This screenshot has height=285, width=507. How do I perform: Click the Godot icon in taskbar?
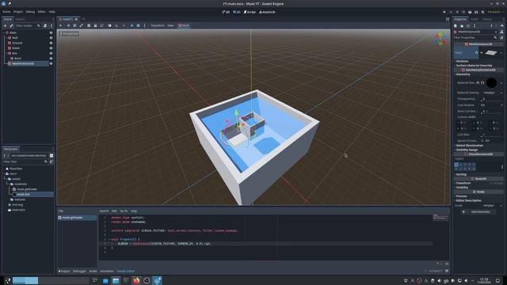(157, 280)
